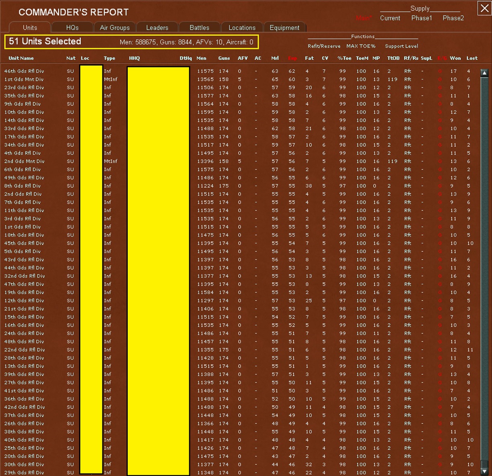Open the Air Groups tab
This screenshot has width=492, height=476.
115,27
